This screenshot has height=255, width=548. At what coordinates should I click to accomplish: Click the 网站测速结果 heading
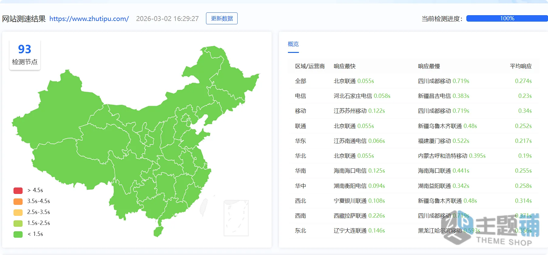24,19
